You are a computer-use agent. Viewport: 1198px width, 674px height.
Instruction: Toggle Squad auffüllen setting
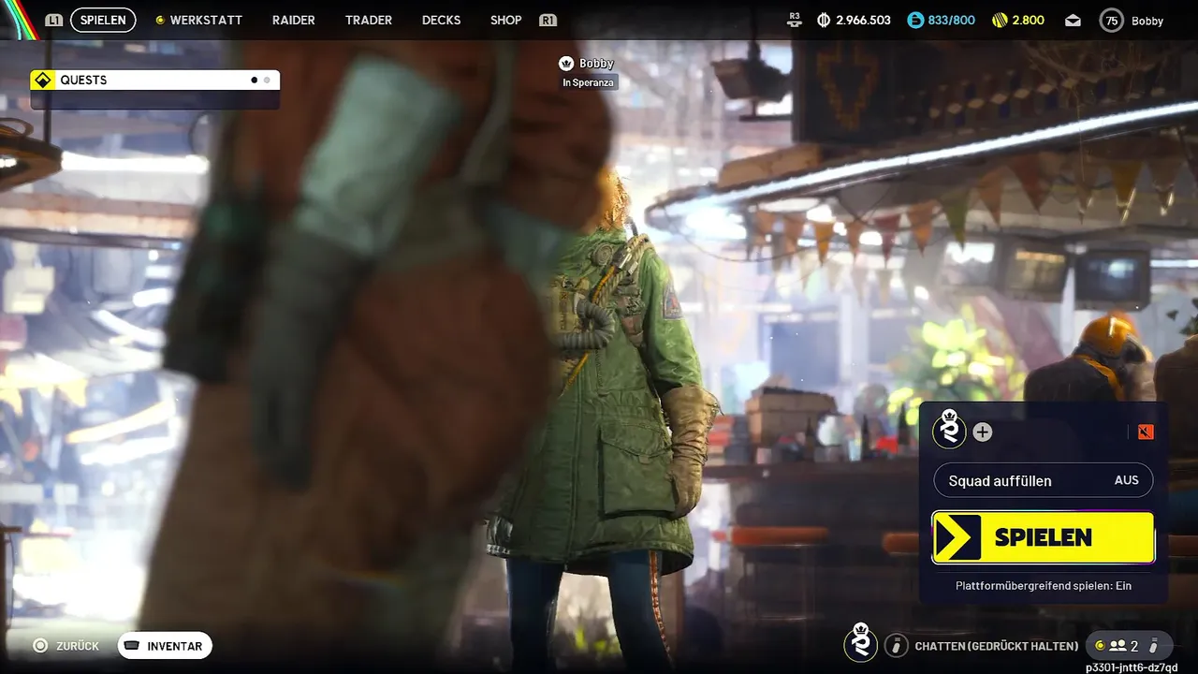click(x=1044, y=480)
